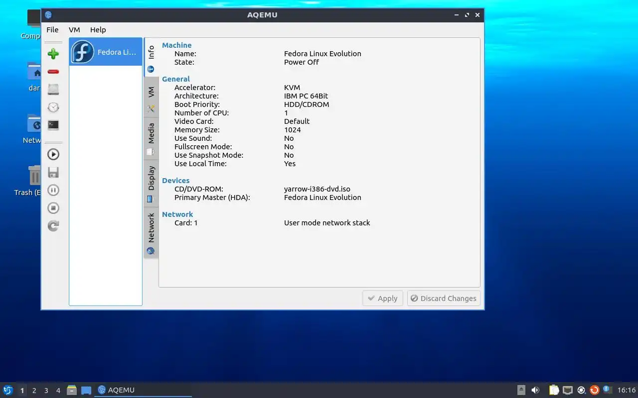Click the orange update notifier tray icon
Viewport: 638px width, 398px height.
coord(594,390)
